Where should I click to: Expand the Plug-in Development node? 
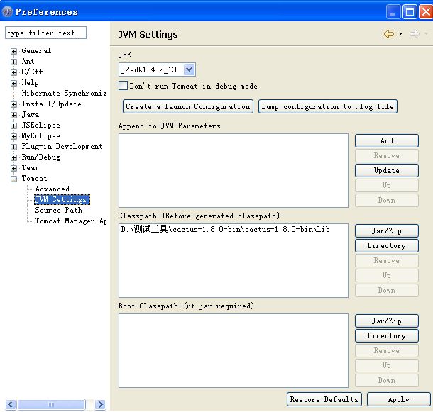tap(13, 147)
